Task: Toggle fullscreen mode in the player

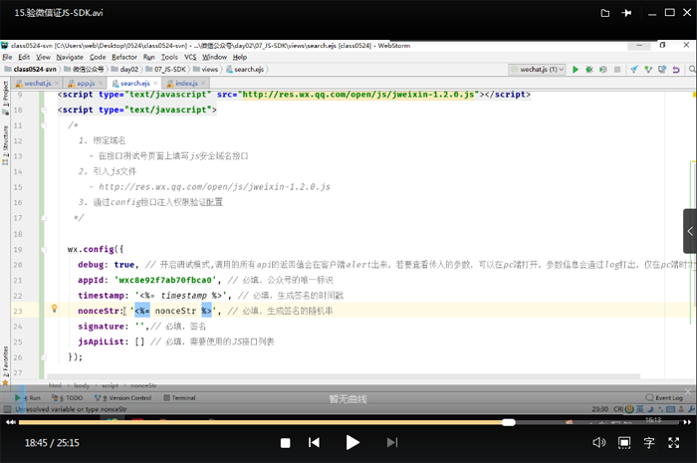Action: click(674, 442)
